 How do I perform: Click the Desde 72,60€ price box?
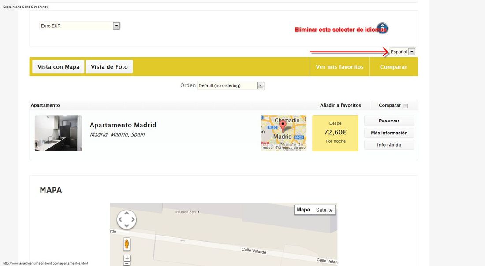coord(335,133)
